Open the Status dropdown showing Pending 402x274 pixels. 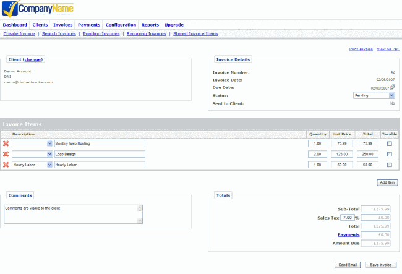[374, 95]
